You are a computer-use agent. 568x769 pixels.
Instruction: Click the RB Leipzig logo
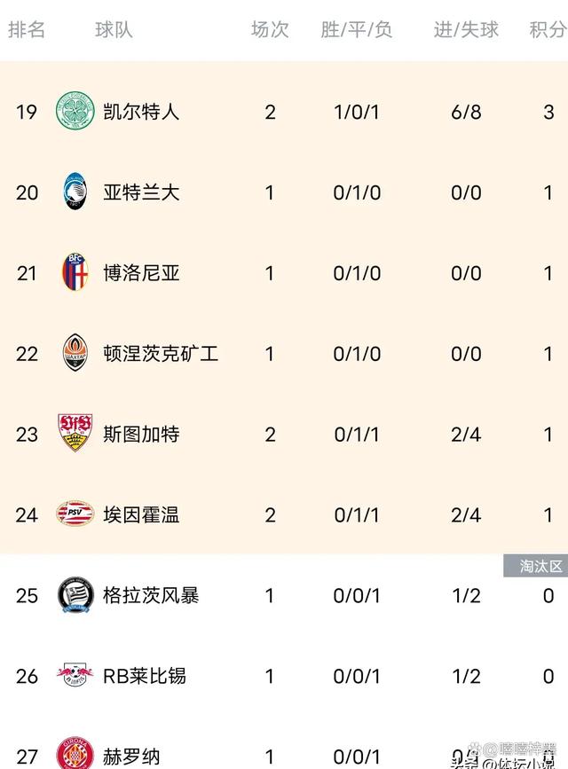pos(75,676)
